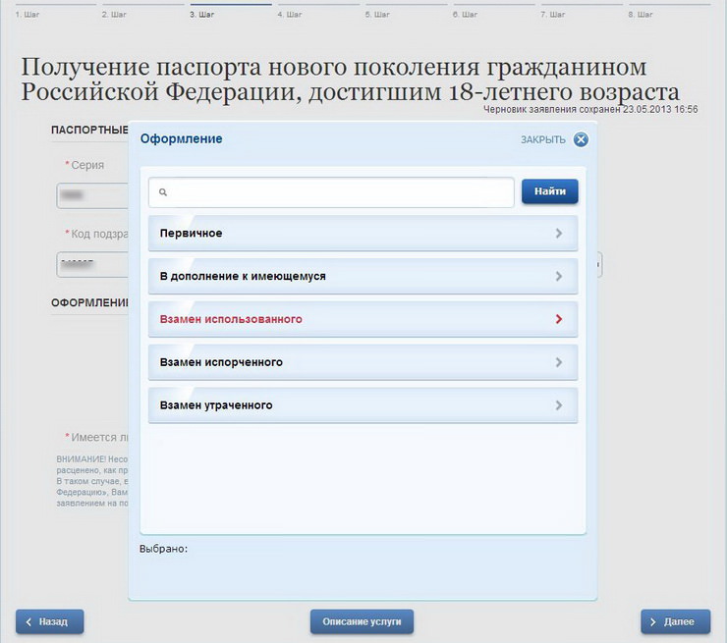Pick the Взамен испорченного option

click(221, 362)
